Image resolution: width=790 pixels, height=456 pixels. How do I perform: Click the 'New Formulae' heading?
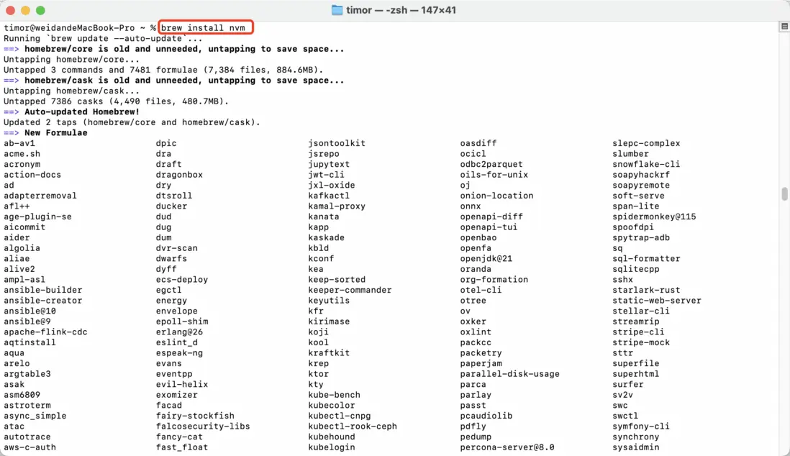click(x=56, y=133)
